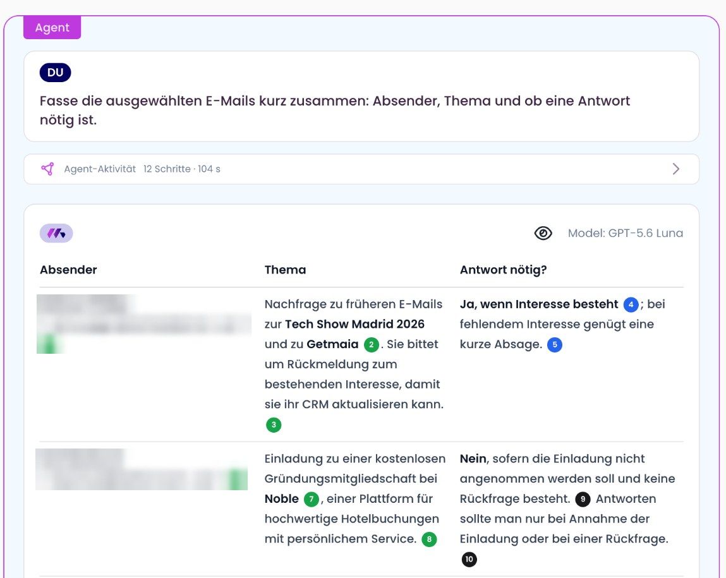Screen dimensions: 726x578
Task: Click 'Ja, wenn Interesse besteht' text
Action: point(539,304)
